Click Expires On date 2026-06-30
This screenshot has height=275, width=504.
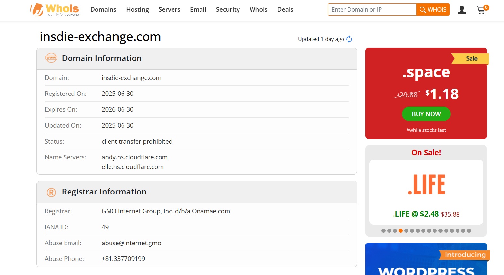tap(118, 109)
